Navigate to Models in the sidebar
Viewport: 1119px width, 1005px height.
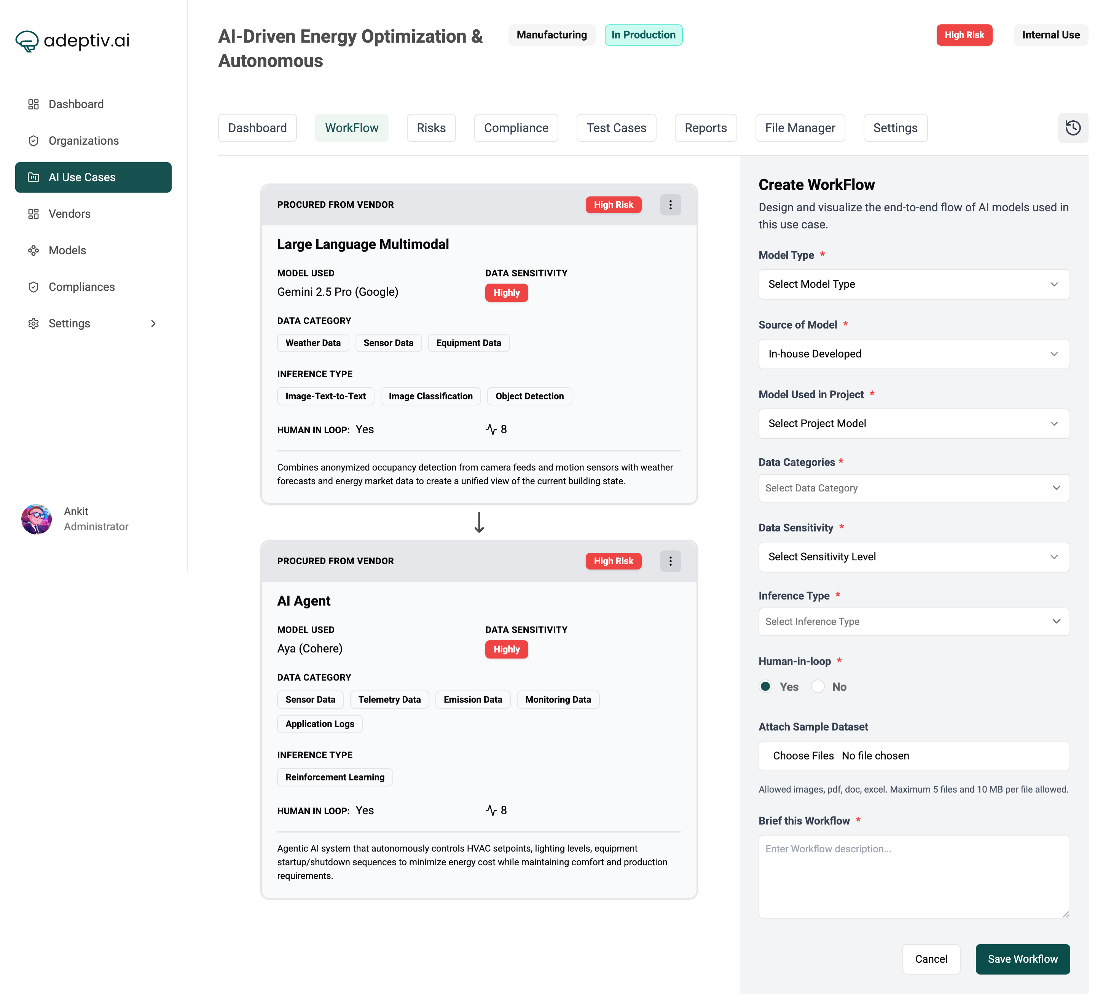67,250
